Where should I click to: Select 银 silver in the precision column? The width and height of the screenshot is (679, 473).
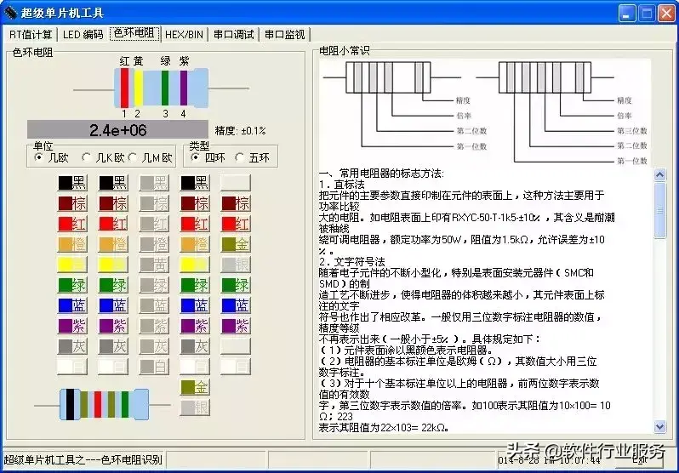coord(236,265)
